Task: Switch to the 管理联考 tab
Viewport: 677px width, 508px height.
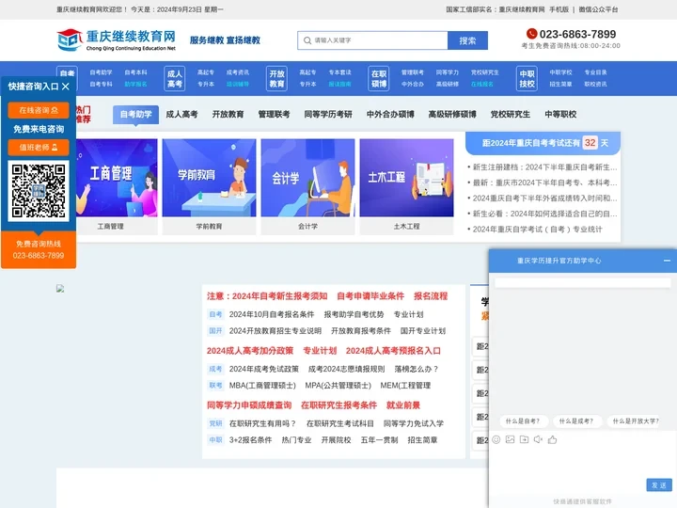Action: click(274, 115)
